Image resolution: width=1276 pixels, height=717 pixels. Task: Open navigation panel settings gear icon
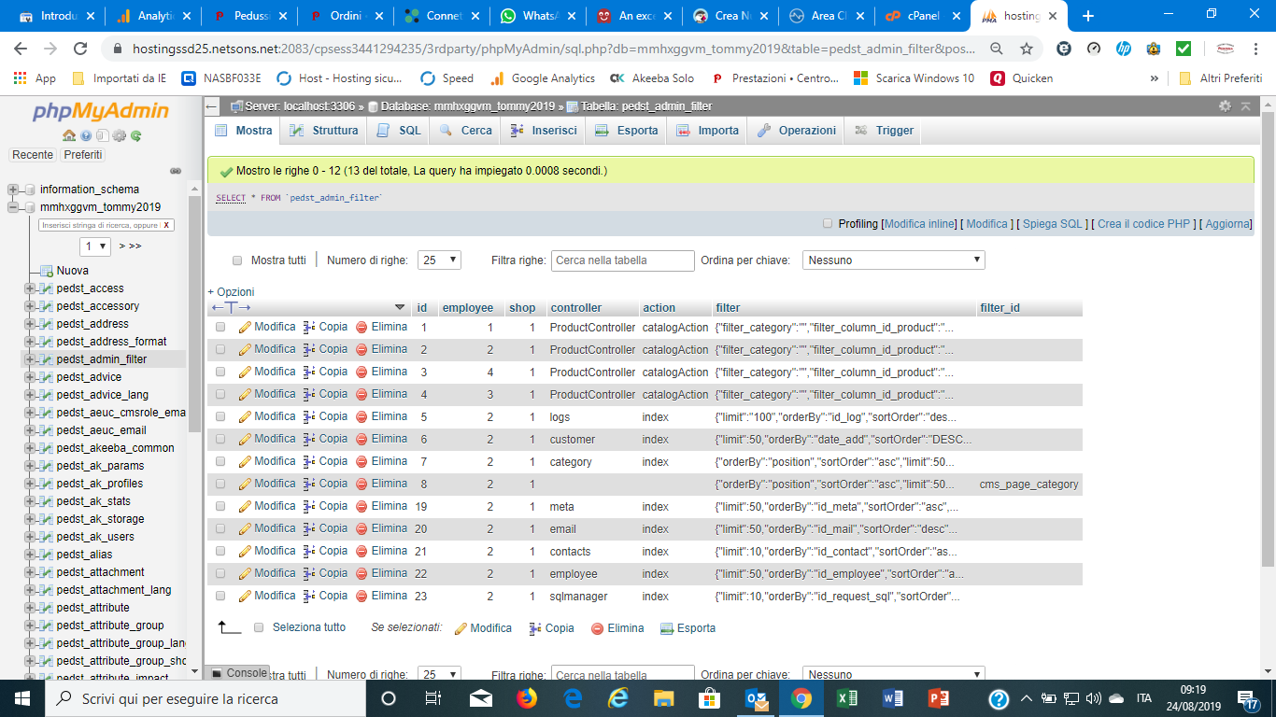click(x=119, y=135)
